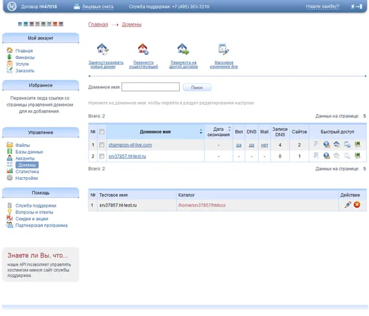Click the house quick-access icon for champion-of-live.com
The image size is (369, 316).
click(x=337, y=144)
